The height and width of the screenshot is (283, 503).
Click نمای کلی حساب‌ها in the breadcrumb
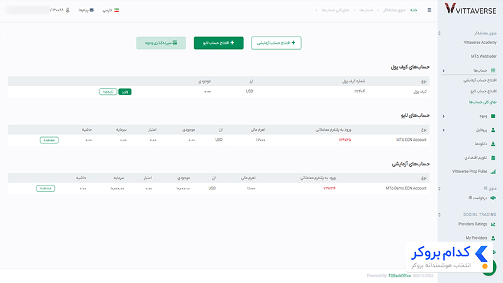[335, 10]
